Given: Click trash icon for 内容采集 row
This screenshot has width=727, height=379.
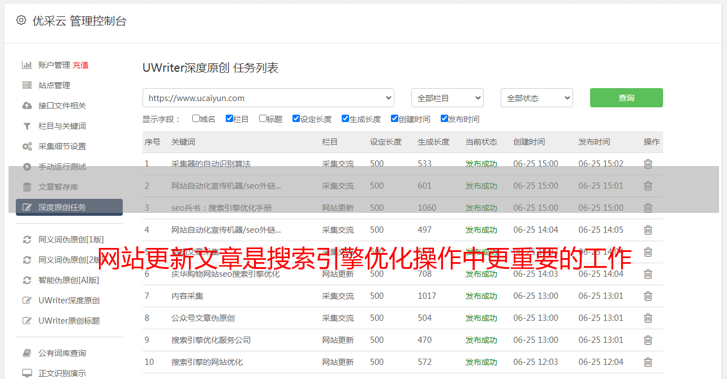Looking at the screenshot, I should tap(648, 296).
